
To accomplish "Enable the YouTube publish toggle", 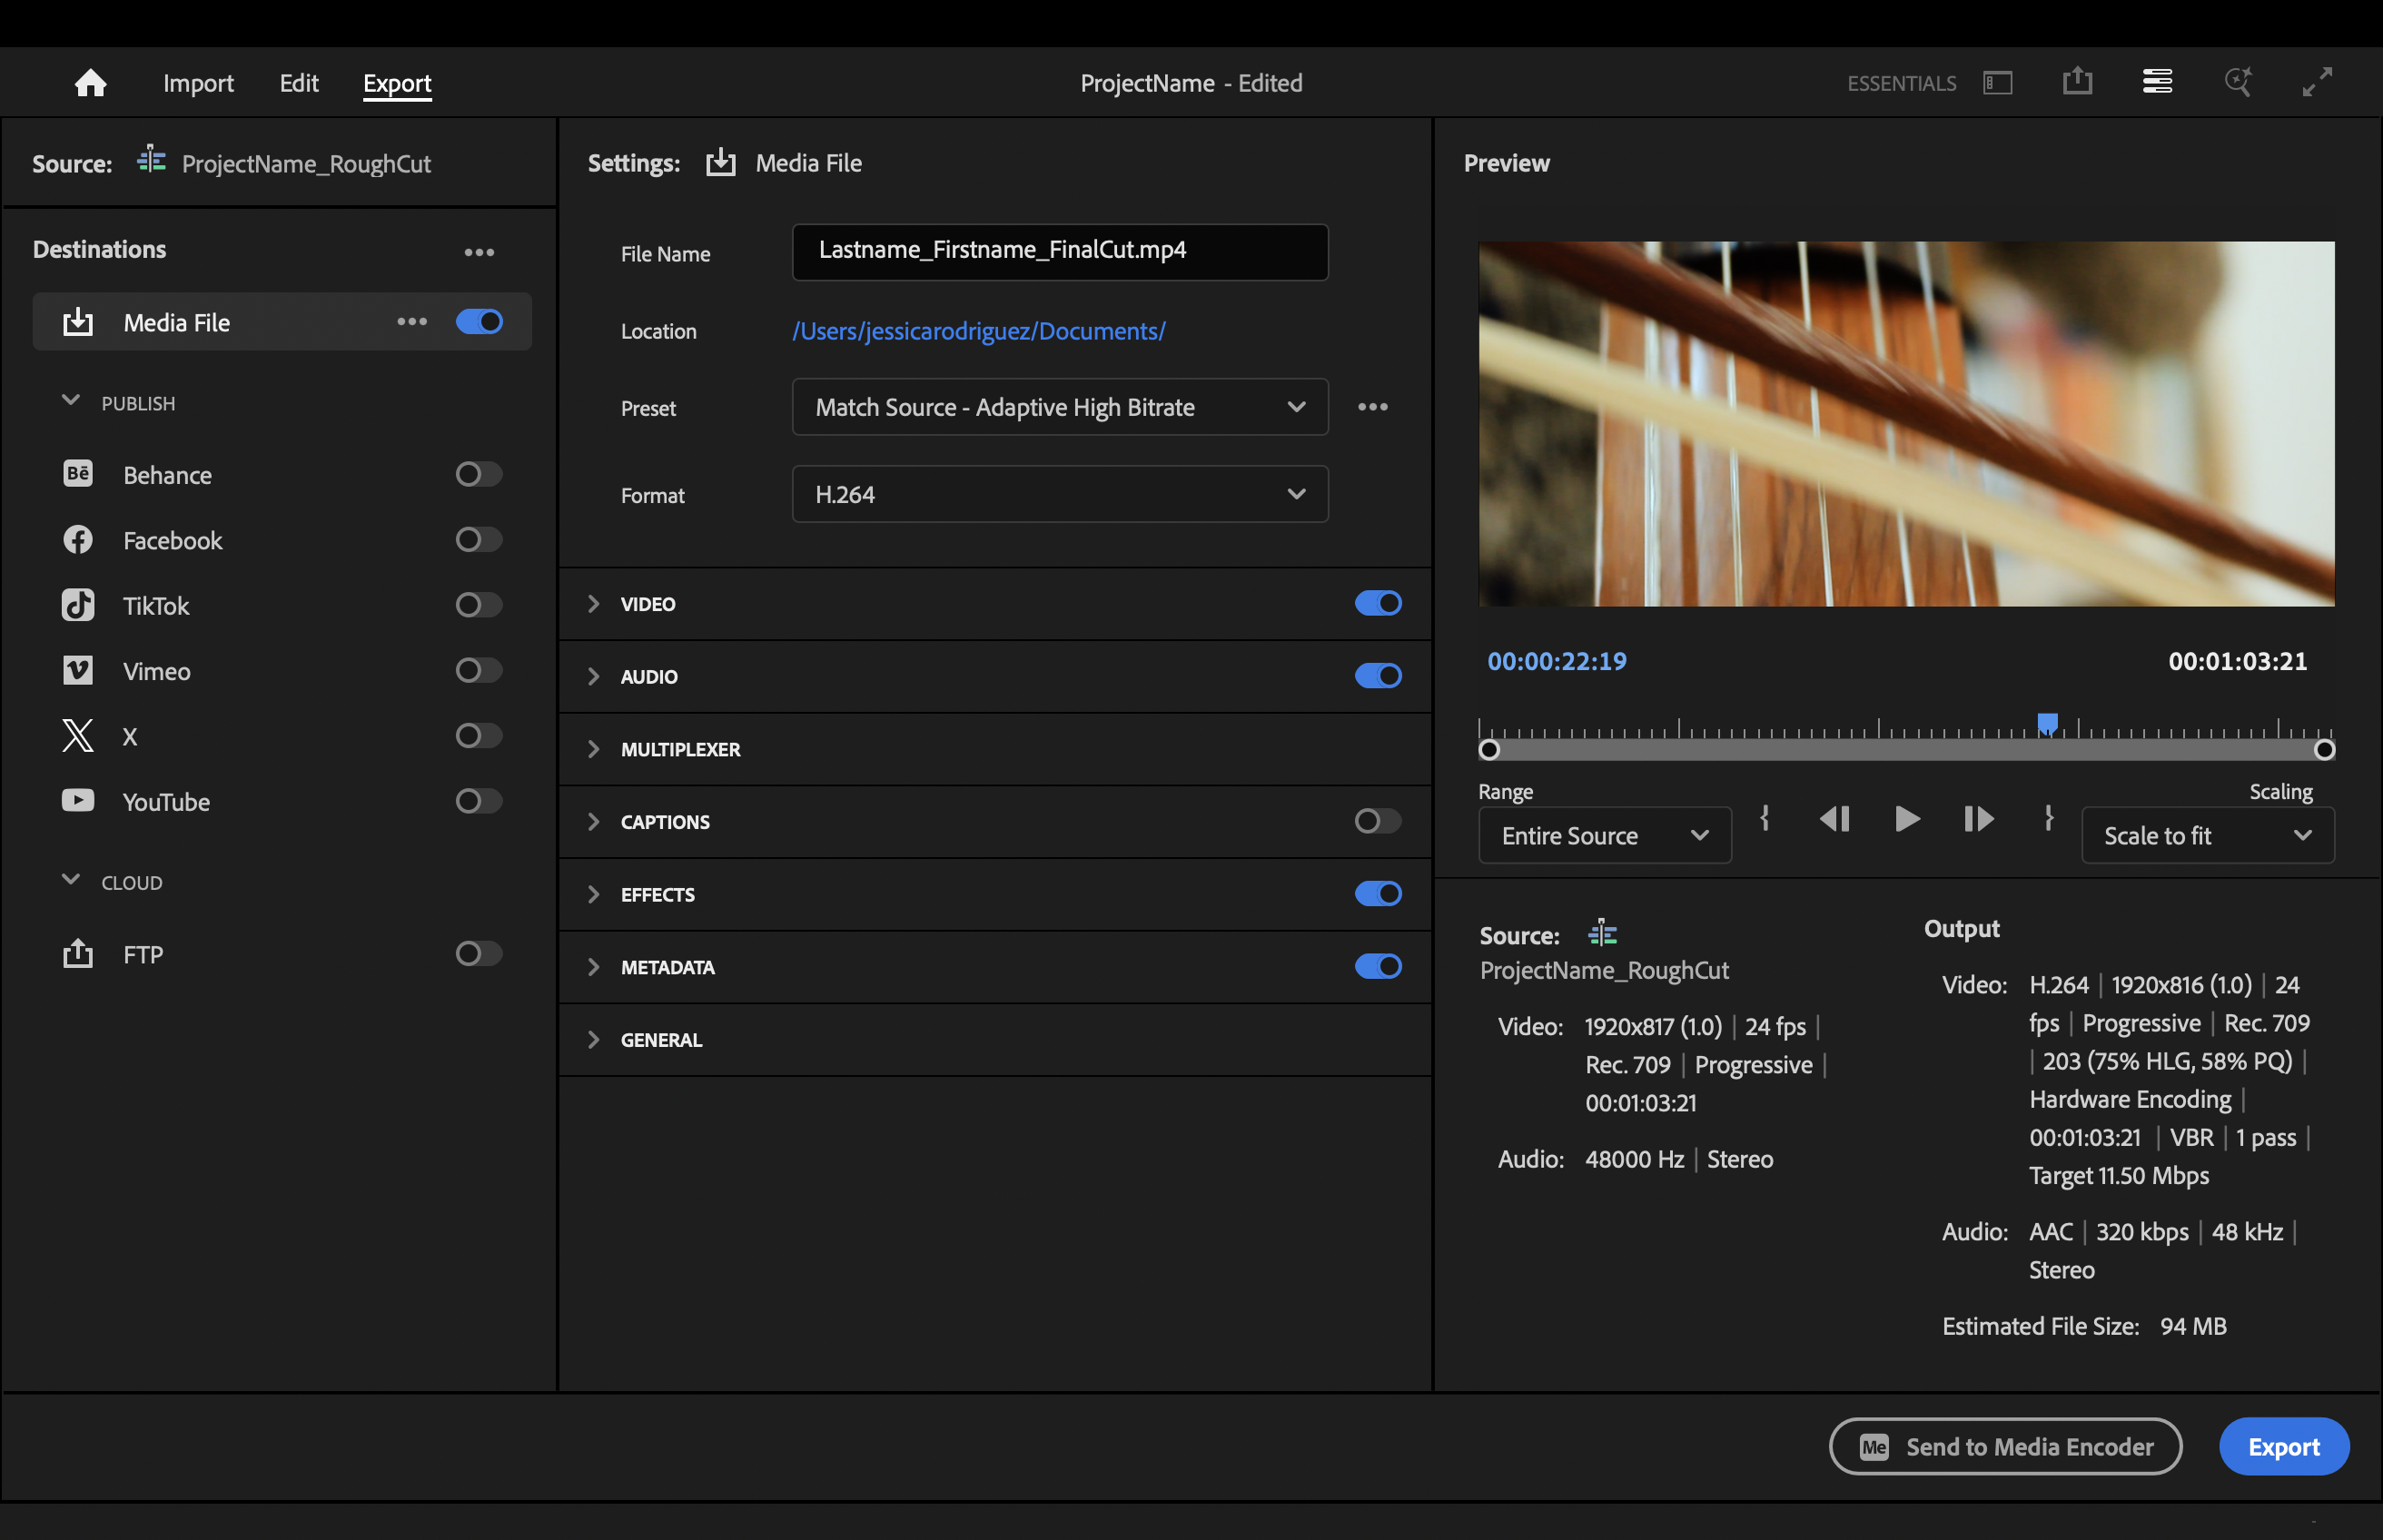I will pos(478,801).
